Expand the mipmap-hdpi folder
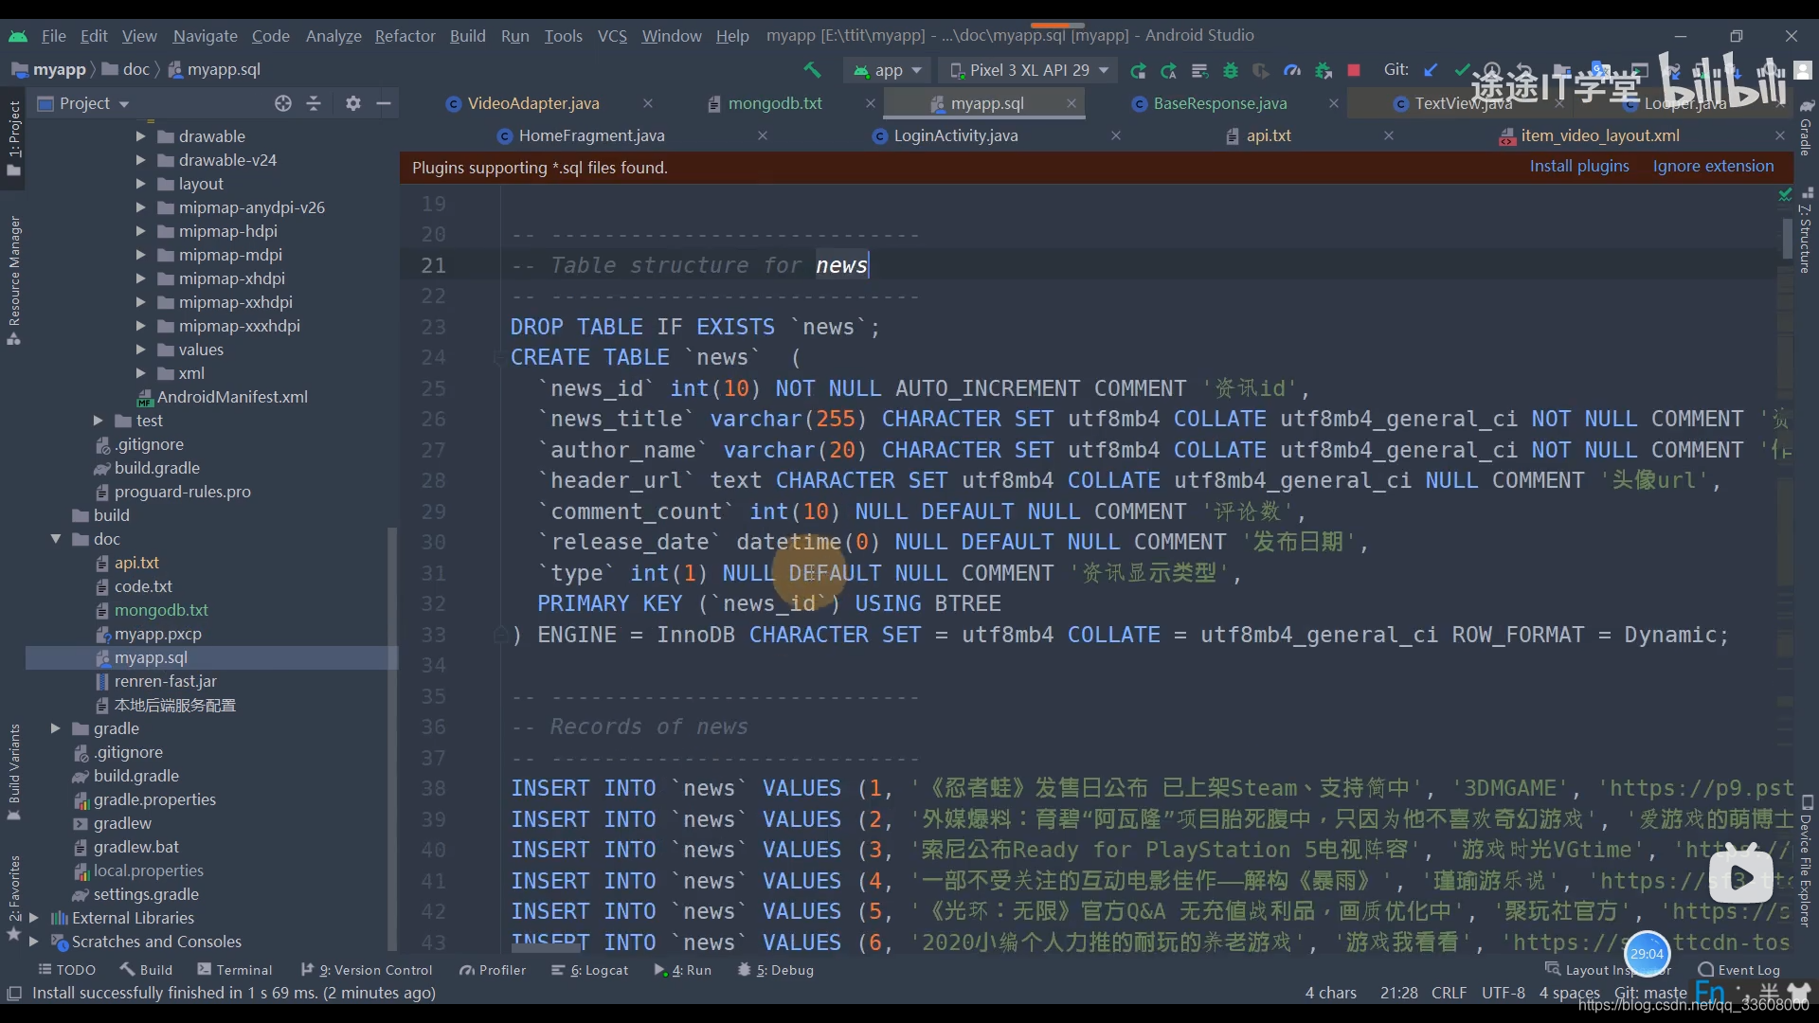This screenshot has height=1023, width=1819. click(x=140, y=231)
